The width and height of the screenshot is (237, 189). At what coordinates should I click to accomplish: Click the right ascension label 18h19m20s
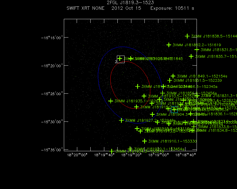click(131, 155)
